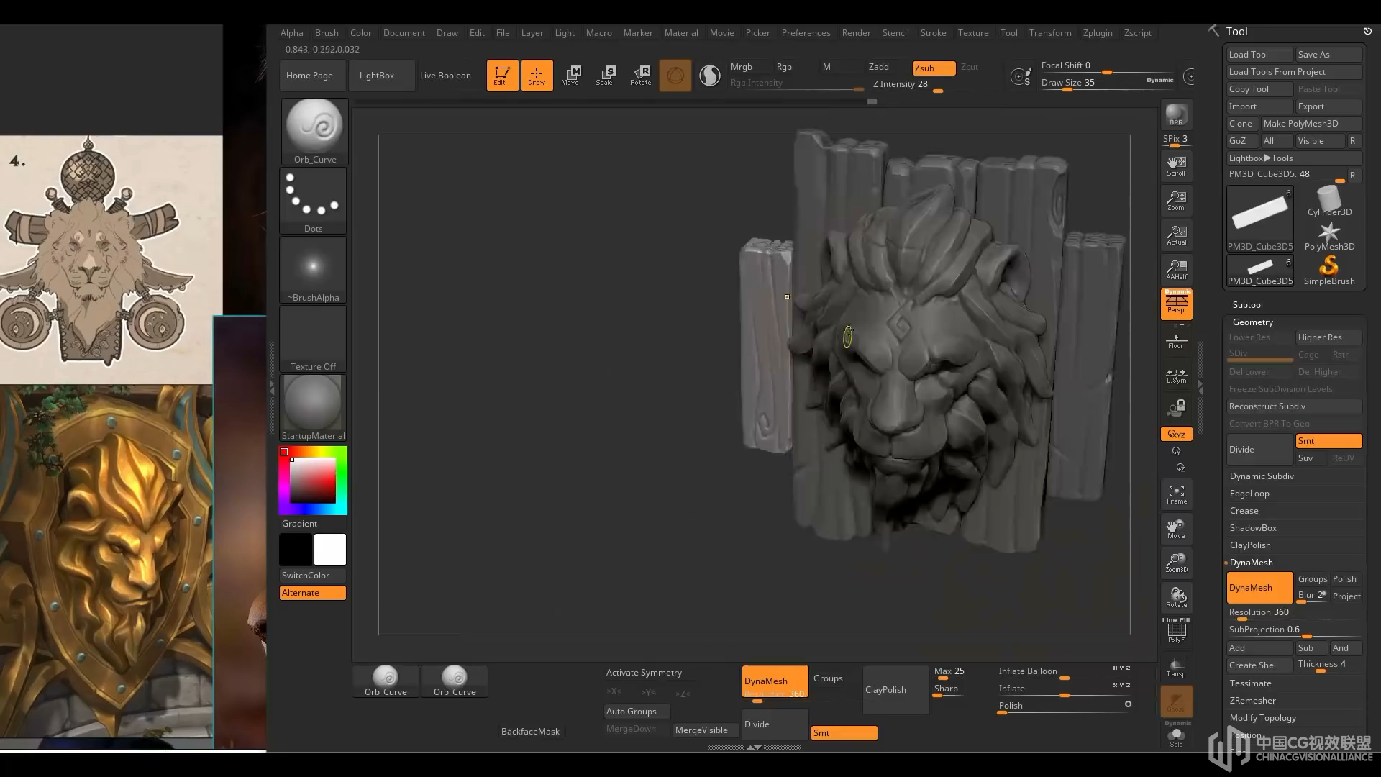Toggle the Floor grid button
Screen dimensions: 1381x777
(x=1176, y=341)
